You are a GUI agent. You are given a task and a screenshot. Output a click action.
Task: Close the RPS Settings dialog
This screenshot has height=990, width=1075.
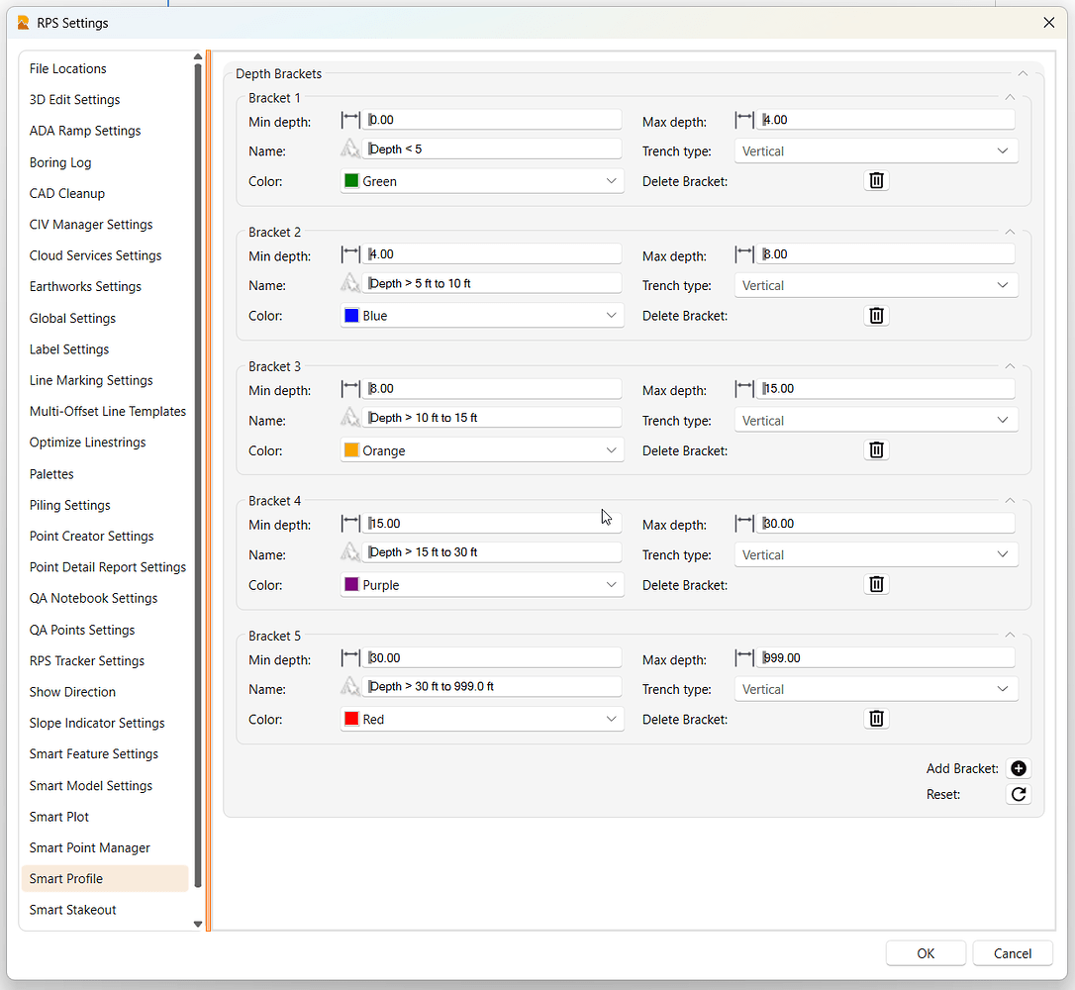tap(1049, 23)
